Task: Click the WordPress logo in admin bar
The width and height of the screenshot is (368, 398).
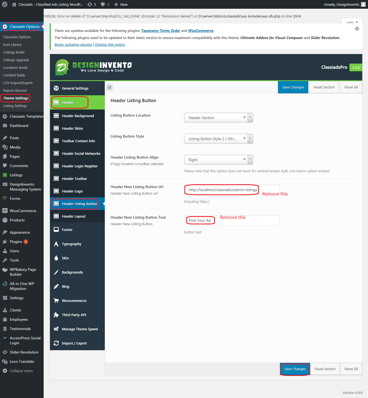Action: [5, 4]
